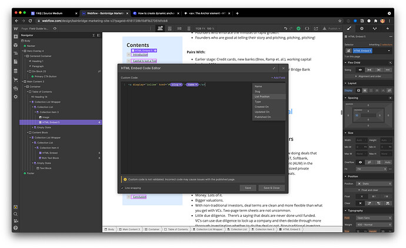Open the Position Static dropdown

click(374, 184)
